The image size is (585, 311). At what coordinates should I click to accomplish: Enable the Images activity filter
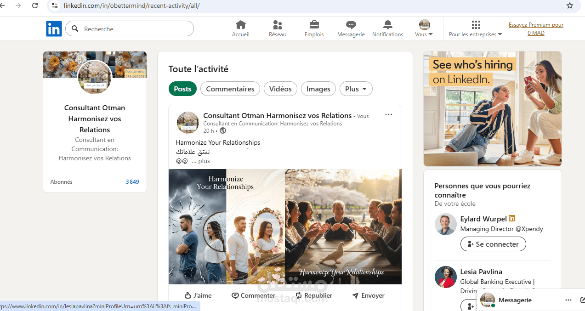coord(318,89)
